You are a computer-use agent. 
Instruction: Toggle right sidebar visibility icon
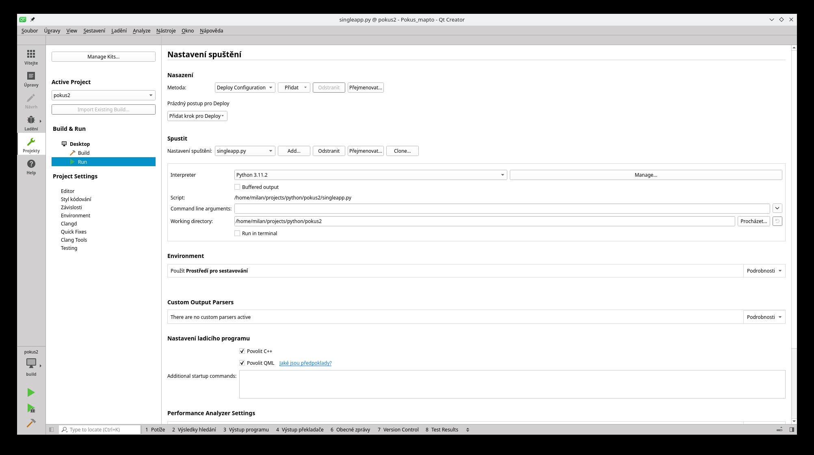(x=792, y=429)
